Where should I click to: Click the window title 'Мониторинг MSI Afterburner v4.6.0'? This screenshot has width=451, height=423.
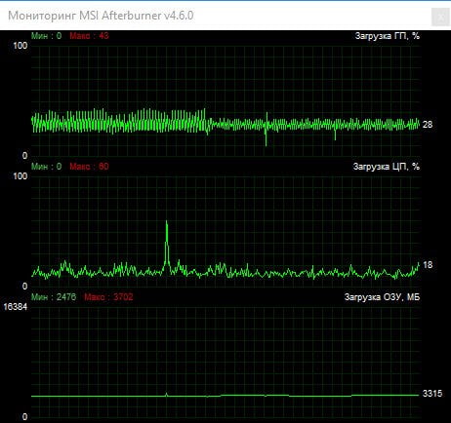[x=101, y=16]
